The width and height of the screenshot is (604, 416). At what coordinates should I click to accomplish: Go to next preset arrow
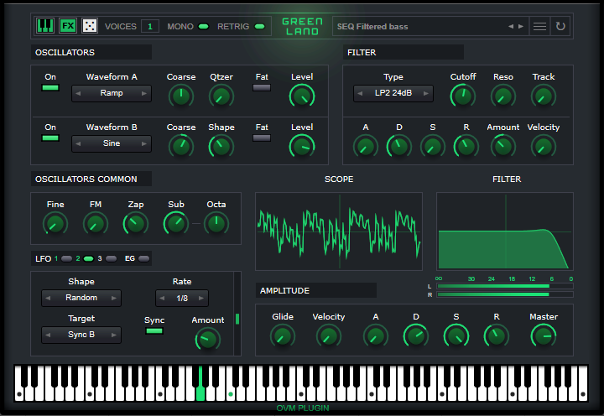tap(521, 26)
